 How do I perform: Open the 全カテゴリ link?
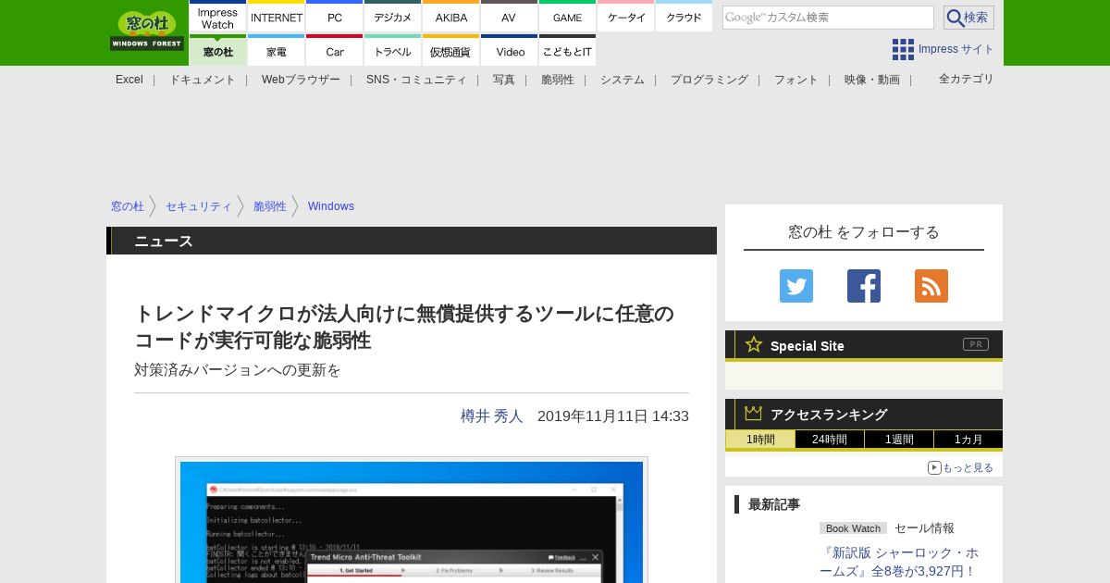click(x=967, y=79)
